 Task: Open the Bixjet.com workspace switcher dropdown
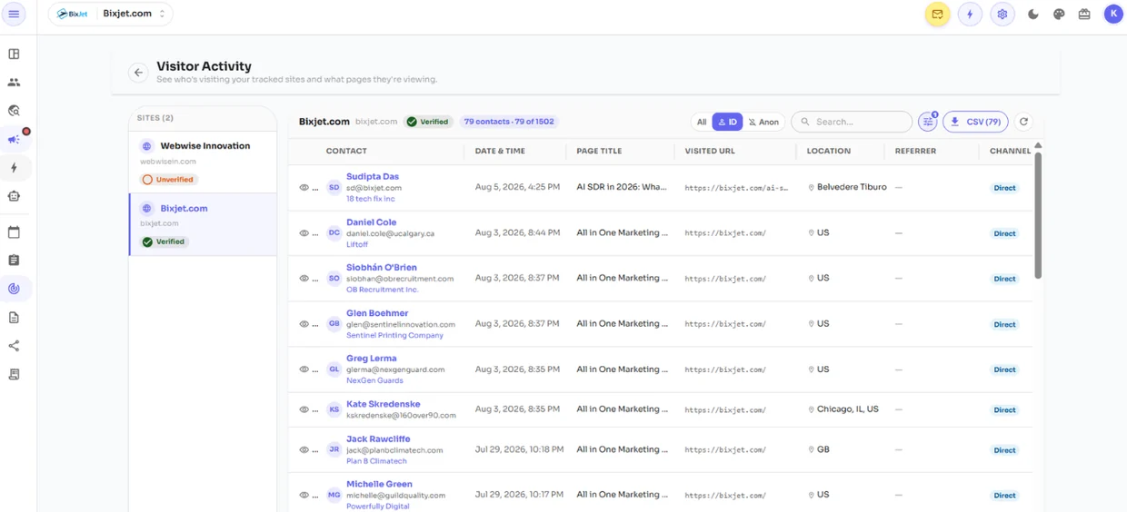coord(110,14)
